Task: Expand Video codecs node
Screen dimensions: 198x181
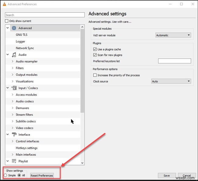Action: (12, 128)
